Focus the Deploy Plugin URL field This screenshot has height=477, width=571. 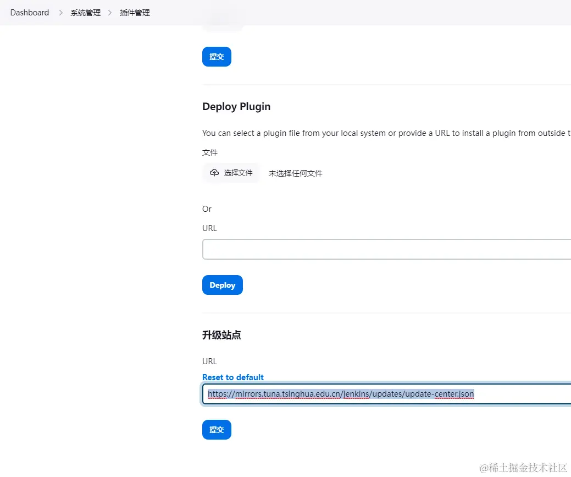coord(387,249)
